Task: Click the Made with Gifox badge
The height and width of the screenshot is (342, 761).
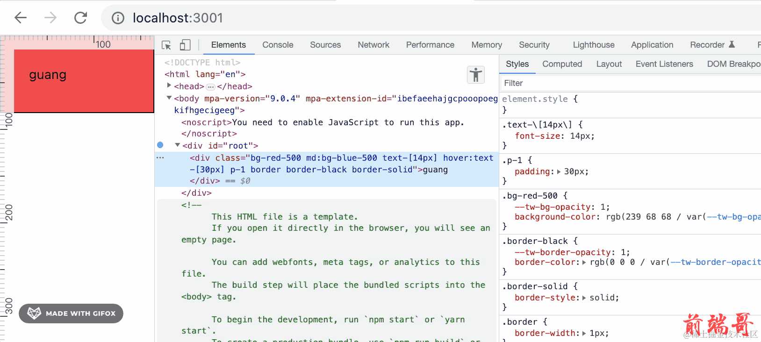Action: pos(71,313)
